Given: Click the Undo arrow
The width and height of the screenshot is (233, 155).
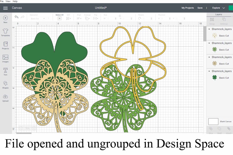Looking at the screenshot, I should (x=16, y=17).
